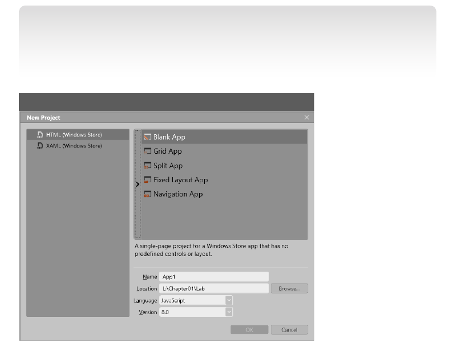Choose the Navigation App label
Screen dimensions: 456x341
(178, 194)
